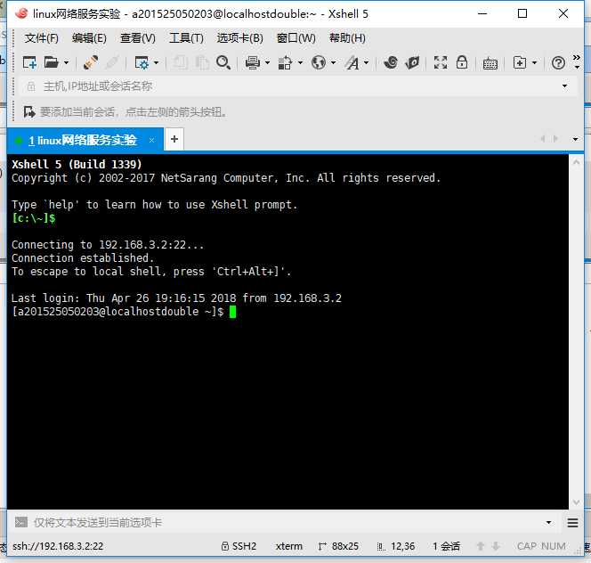591x563 pixels.
Task: Expand the Open session dropdown arrow
Action: click(66, 62)
